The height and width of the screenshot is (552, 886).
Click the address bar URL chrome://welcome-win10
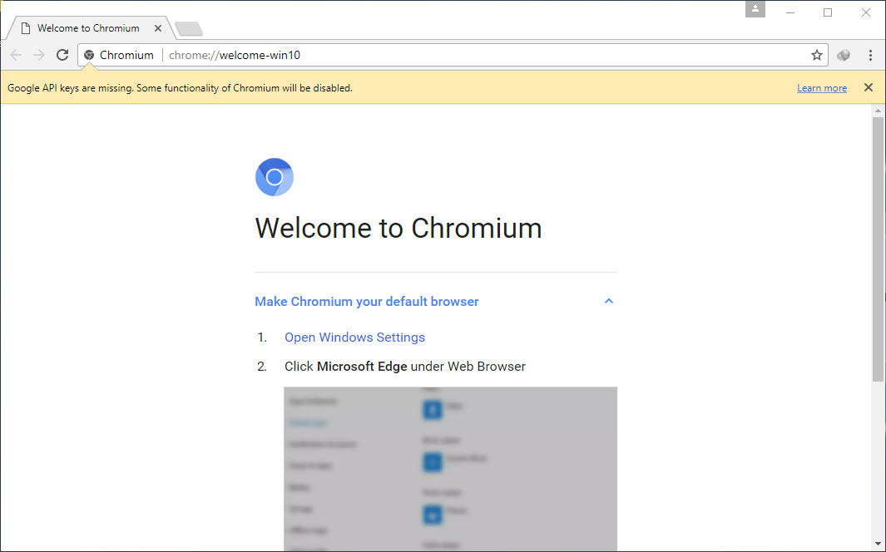235,55
